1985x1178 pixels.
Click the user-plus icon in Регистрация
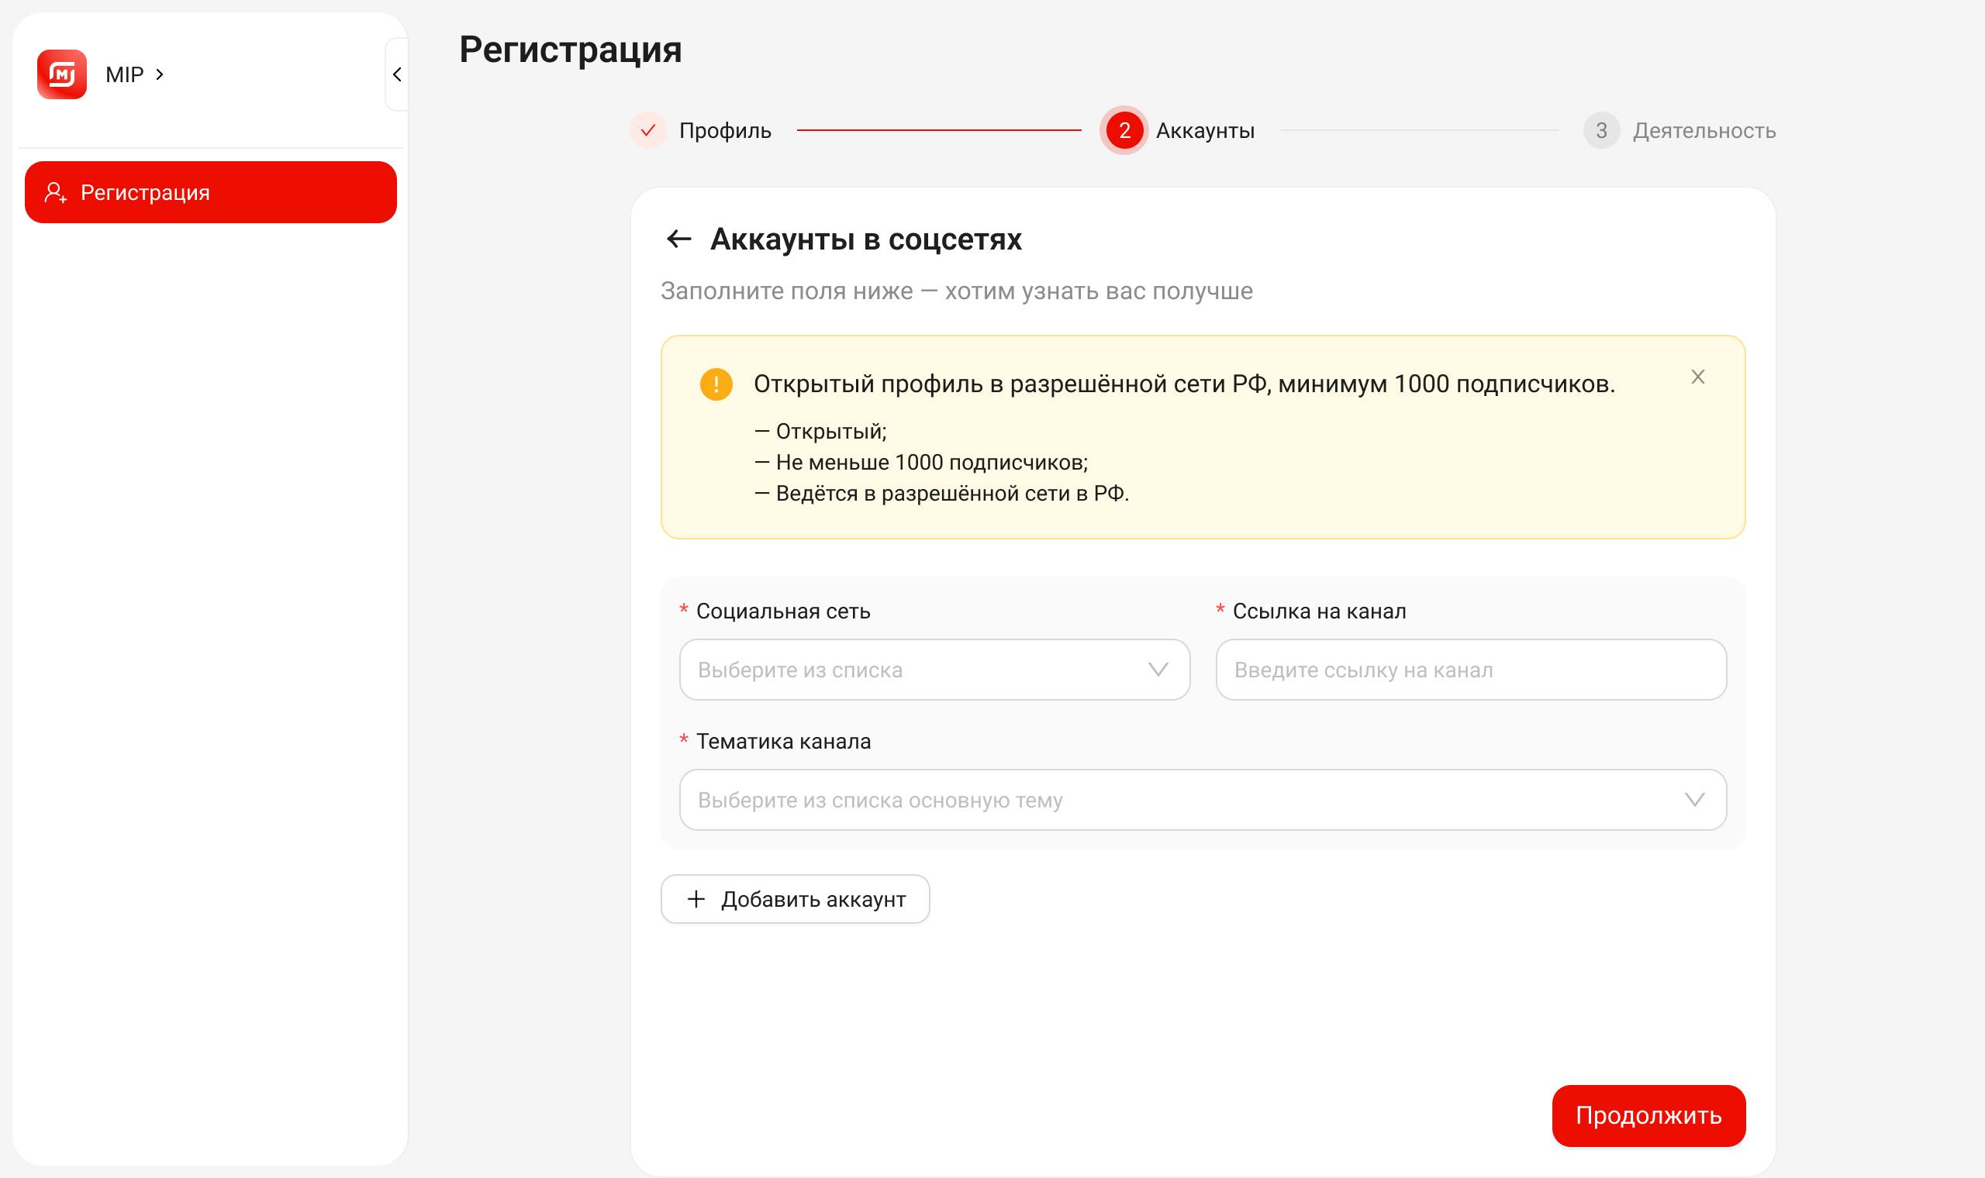pos(56,192)
